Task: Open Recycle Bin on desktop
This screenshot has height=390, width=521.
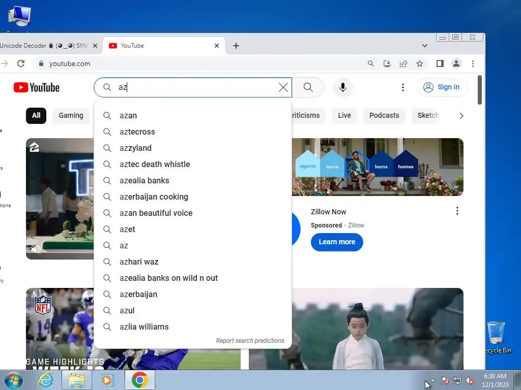Action: coord(497,337)
